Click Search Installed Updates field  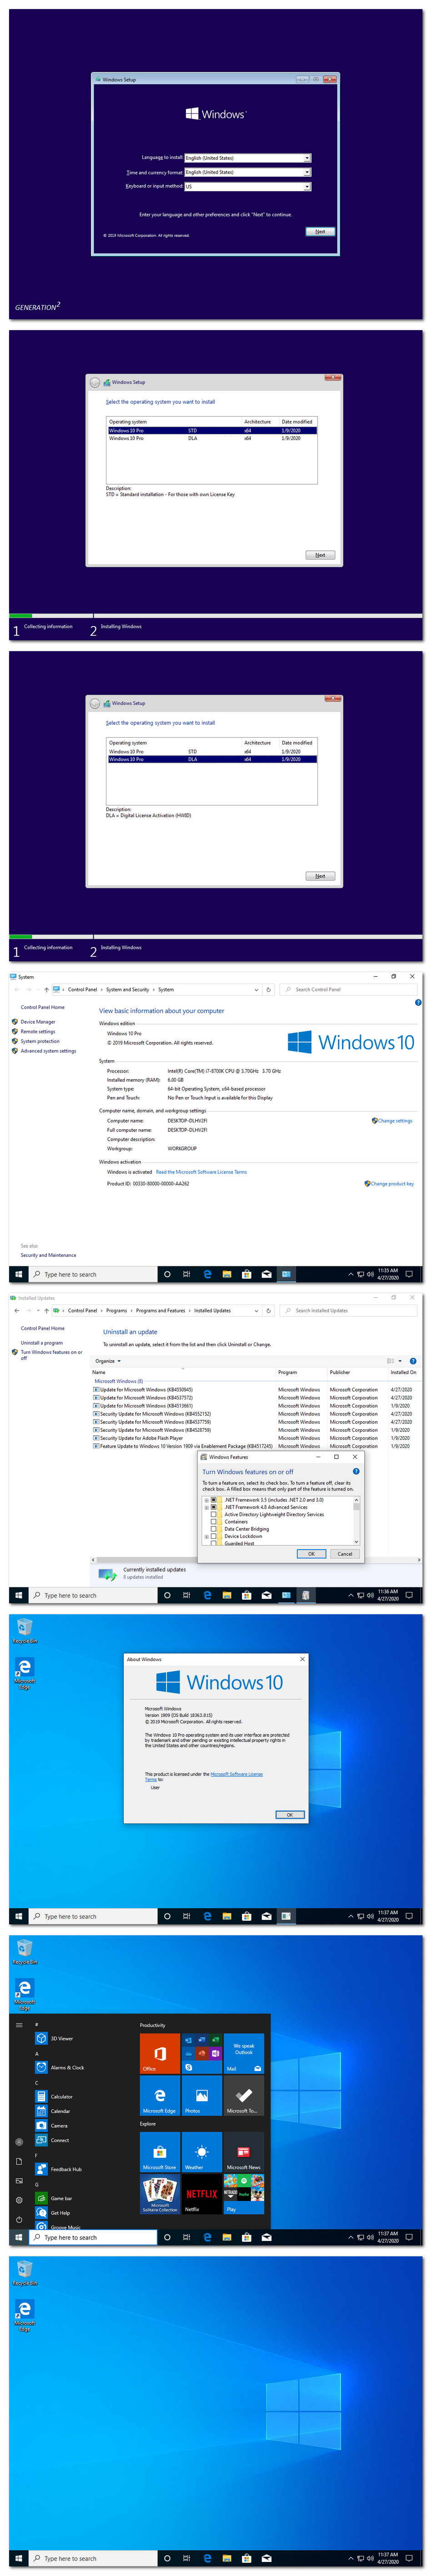click(x=348, y=1310)
